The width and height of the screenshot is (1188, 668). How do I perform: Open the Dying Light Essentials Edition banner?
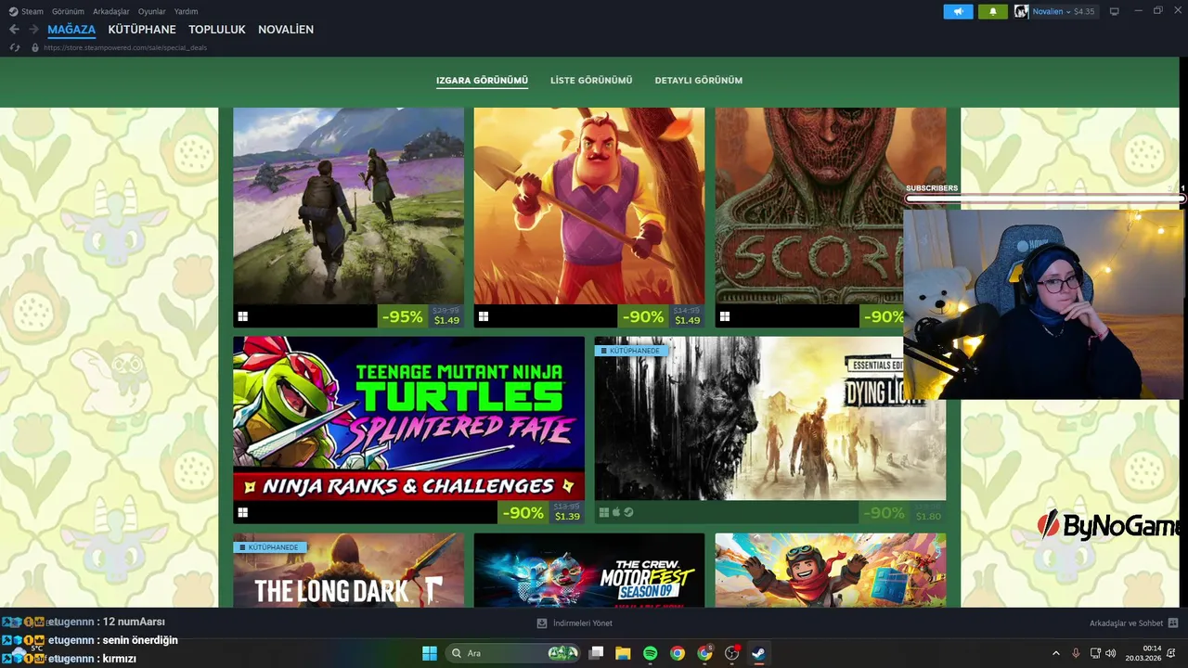[770, 418]
